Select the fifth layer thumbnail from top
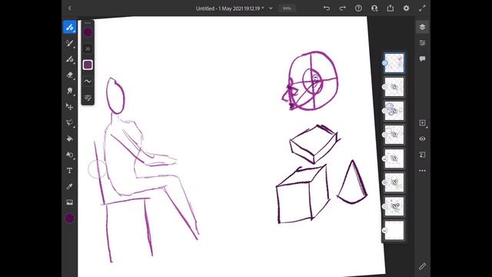 click(x=394, y=159)
